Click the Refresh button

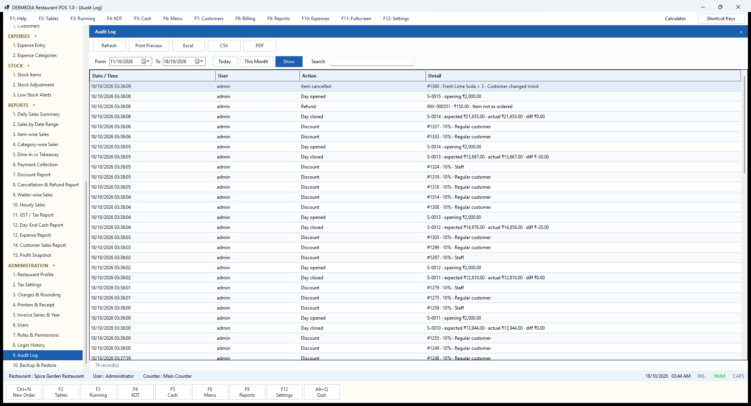tap(109, 46)
